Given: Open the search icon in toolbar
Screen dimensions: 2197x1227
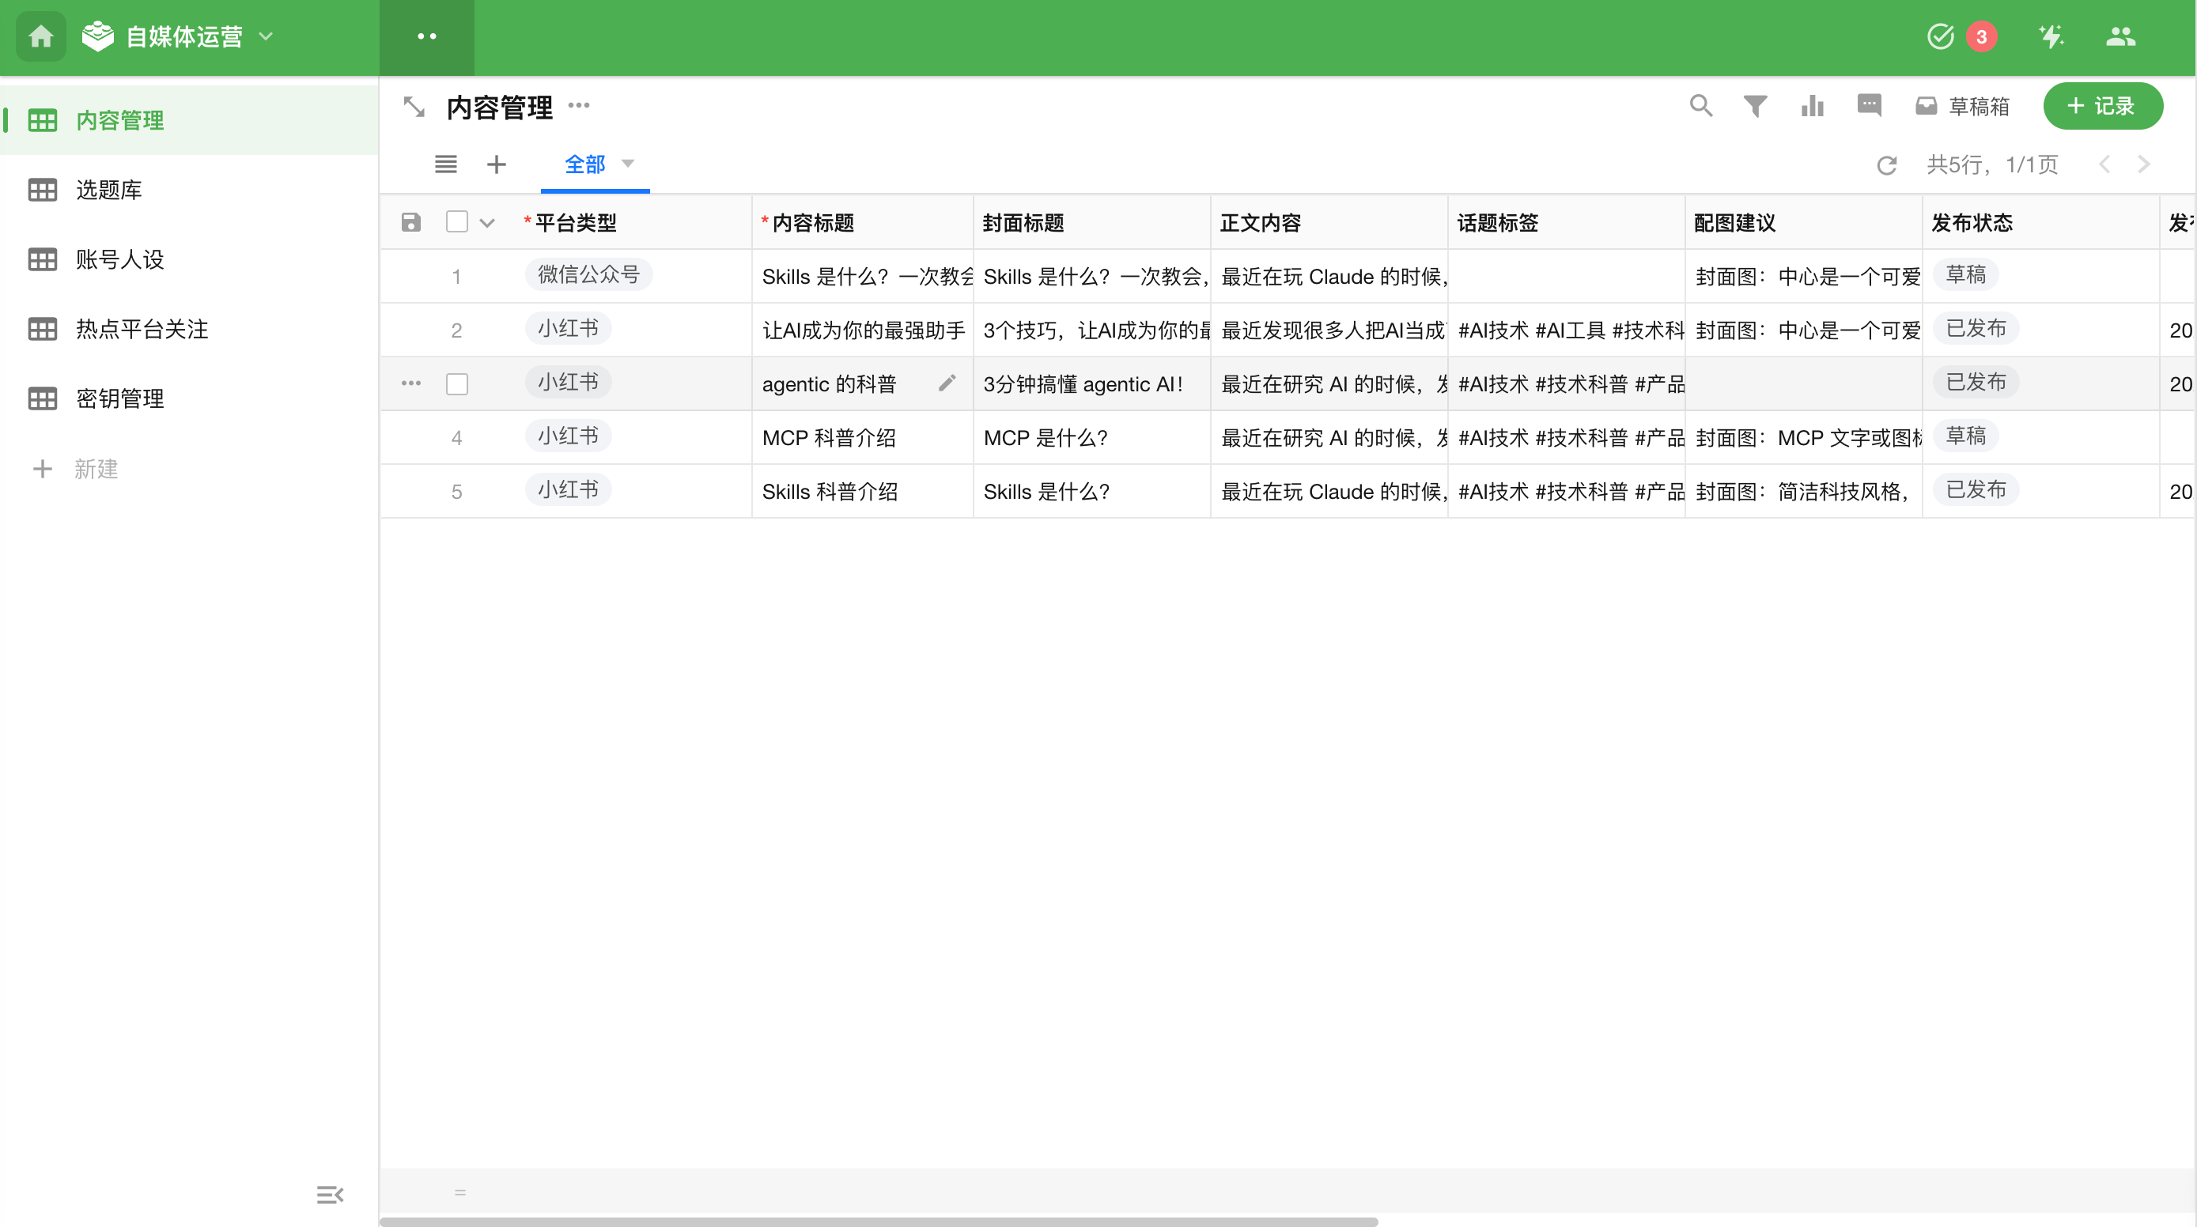Looking at the screenshot, I should pos(1700,106).
